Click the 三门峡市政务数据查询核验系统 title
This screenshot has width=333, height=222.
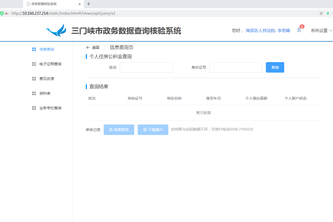126,31
